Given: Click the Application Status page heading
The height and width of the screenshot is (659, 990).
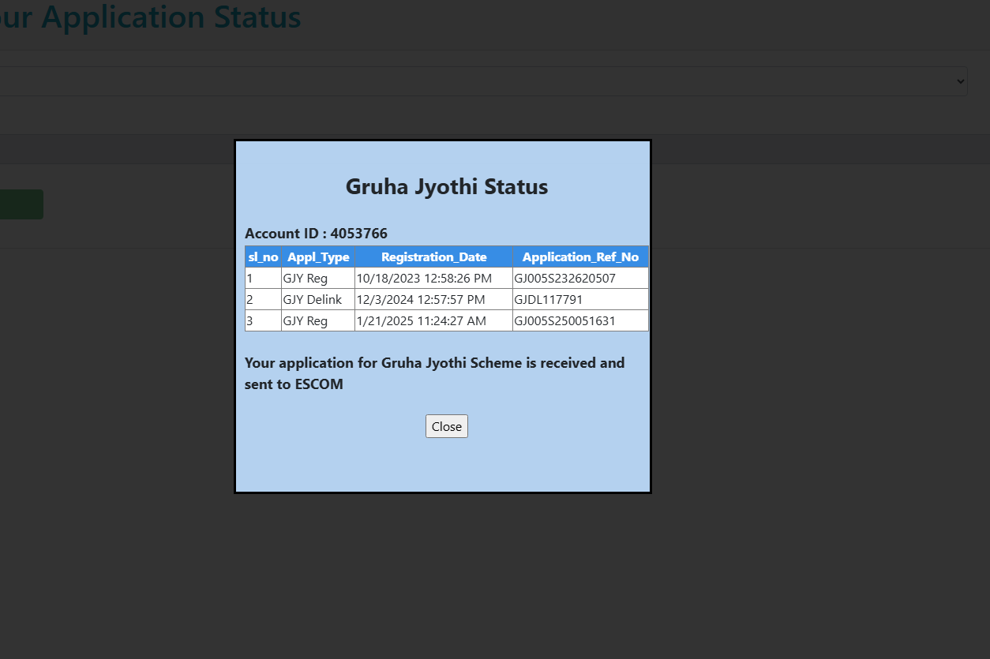Looking at the screenshot, I should [150, 17].
